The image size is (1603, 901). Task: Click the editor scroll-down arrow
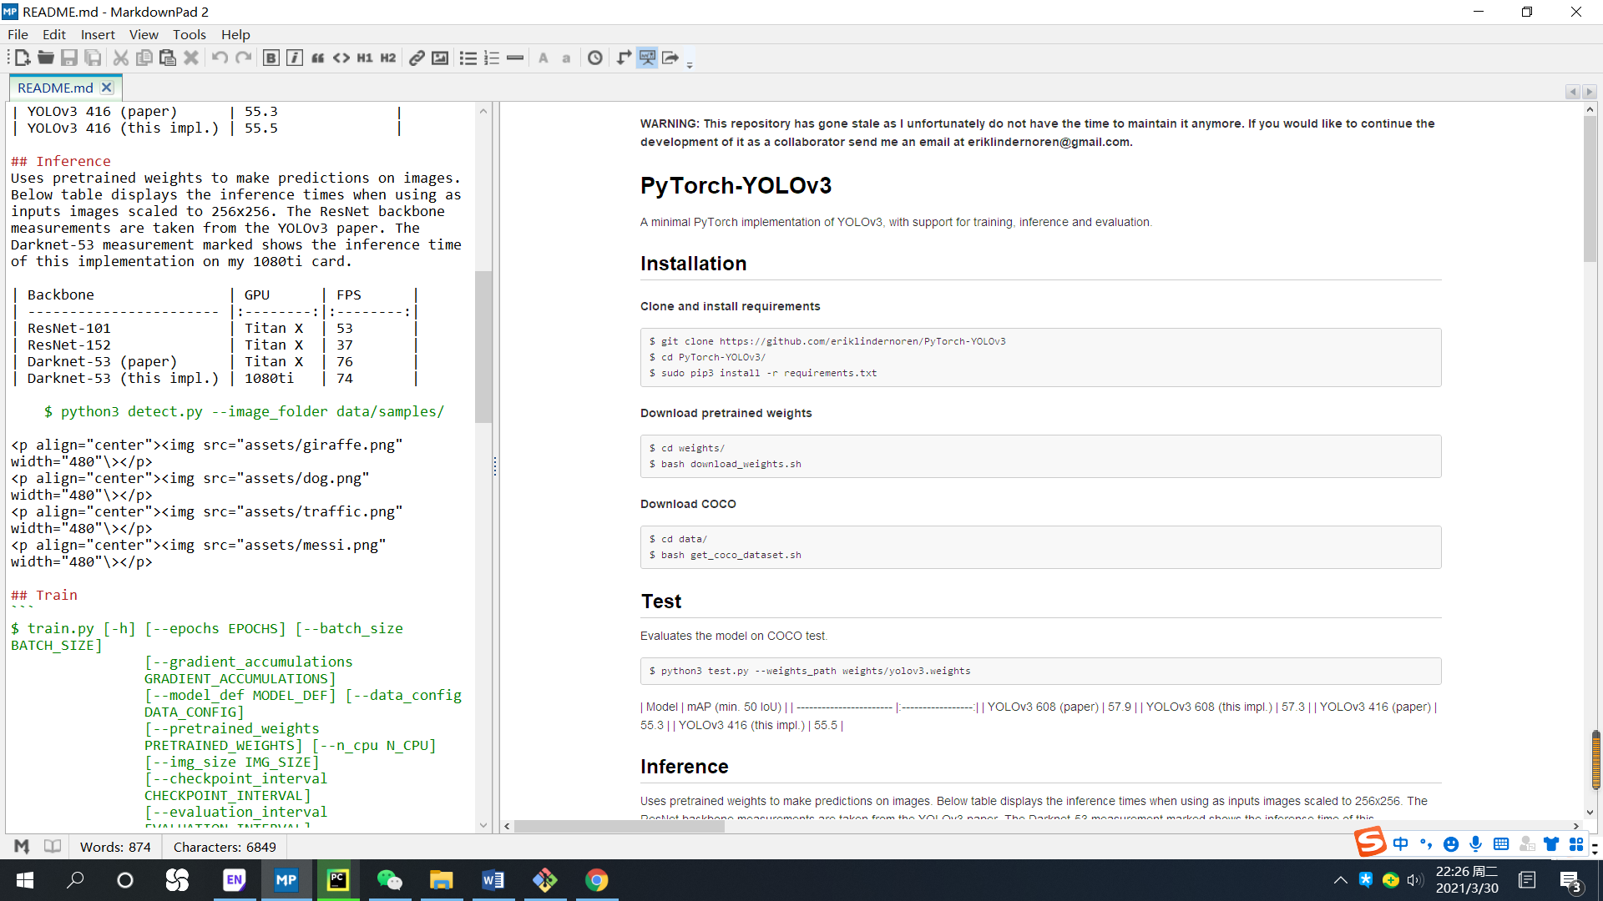point(483,825)
